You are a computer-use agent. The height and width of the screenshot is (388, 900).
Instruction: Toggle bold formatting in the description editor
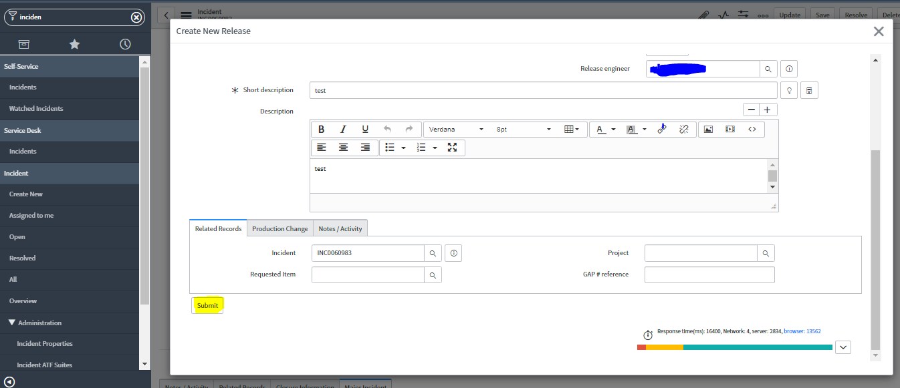(322, 128)
